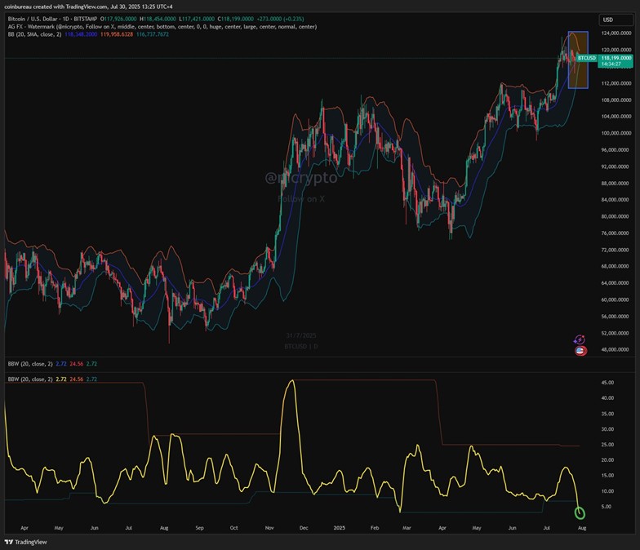Click the BBW legend in the lower pane

29,379
